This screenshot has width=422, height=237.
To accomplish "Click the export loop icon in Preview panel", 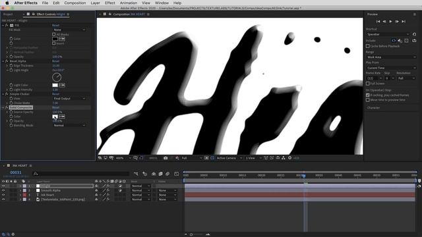I will (x=414, y=41).
